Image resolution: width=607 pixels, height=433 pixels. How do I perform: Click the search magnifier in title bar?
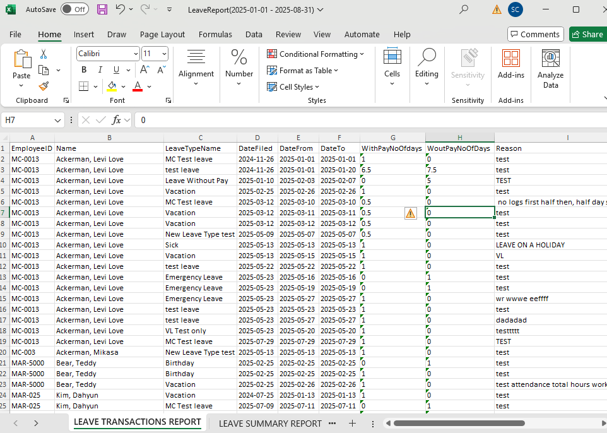(x=464, y=9)
